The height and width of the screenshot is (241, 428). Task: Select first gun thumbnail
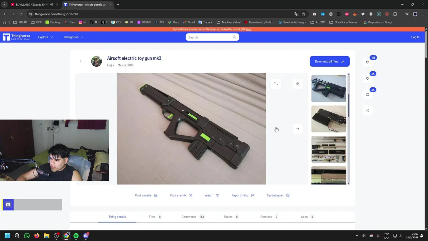tap(329, 88)
